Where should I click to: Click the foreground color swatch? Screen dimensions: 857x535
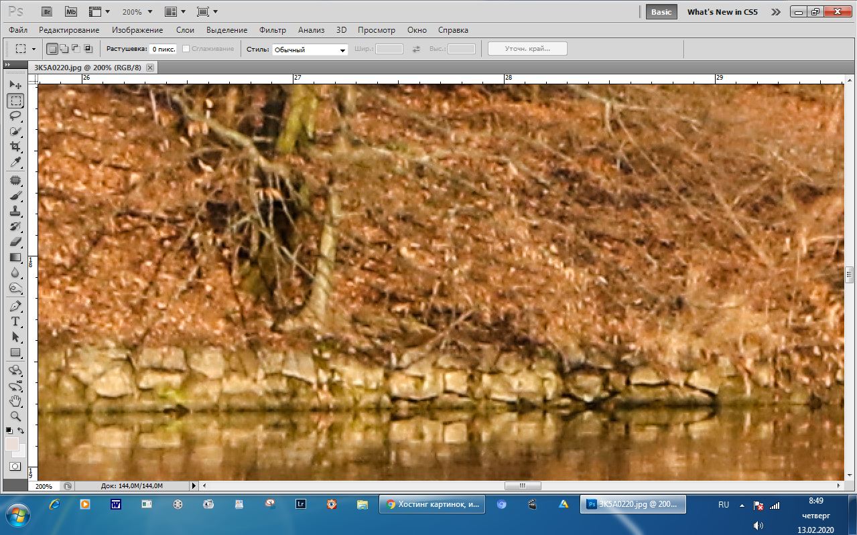coord(11,443)
